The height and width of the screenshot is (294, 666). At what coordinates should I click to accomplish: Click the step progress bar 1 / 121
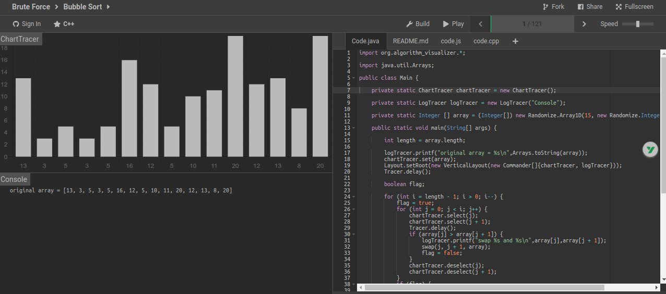click(x=532, y=24)
